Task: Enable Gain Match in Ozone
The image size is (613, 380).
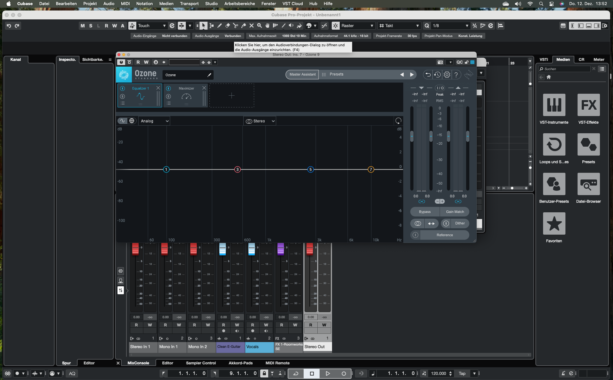Action: pos(455,212)
